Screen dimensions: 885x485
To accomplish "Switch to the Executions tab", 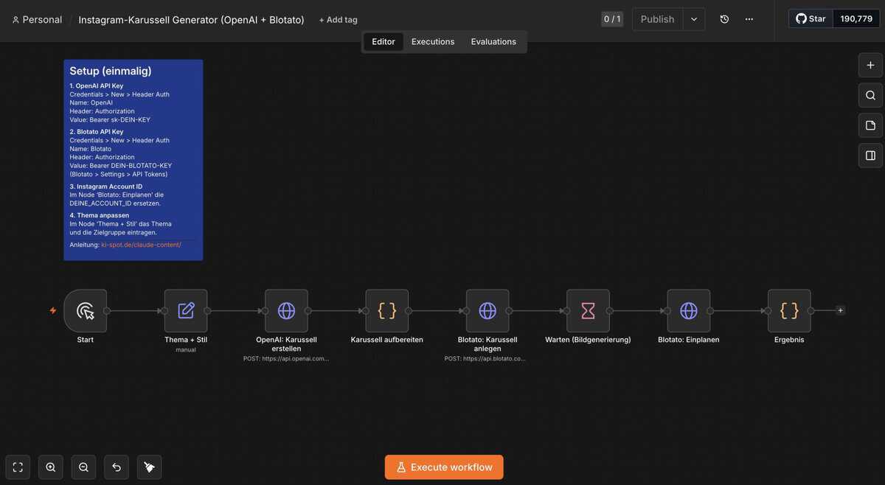I will click(433, 41).
